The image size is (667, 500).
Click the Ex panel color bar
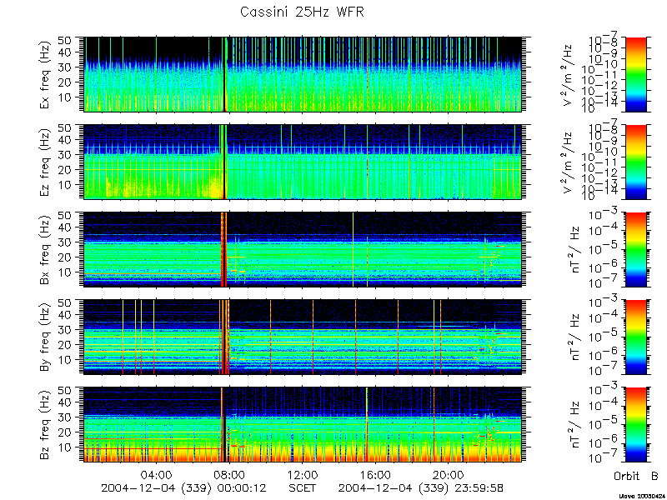[635, 74]
